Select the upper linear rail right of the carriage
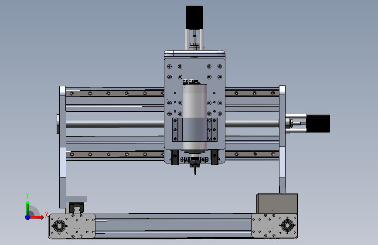This screenshot has width=378, height=245. click(x=252, y=93)
